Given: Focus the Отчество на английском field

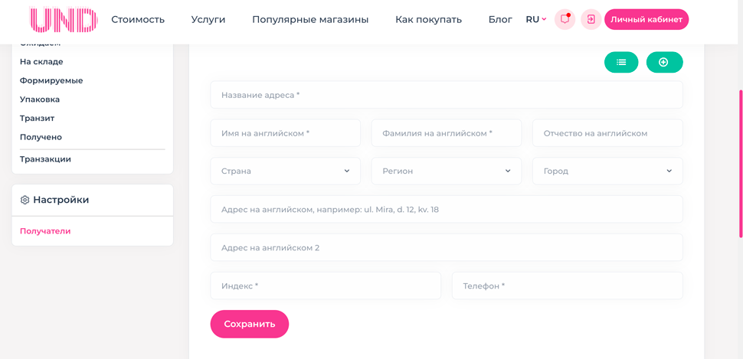Looking at the screenshot, I should 607,133.
